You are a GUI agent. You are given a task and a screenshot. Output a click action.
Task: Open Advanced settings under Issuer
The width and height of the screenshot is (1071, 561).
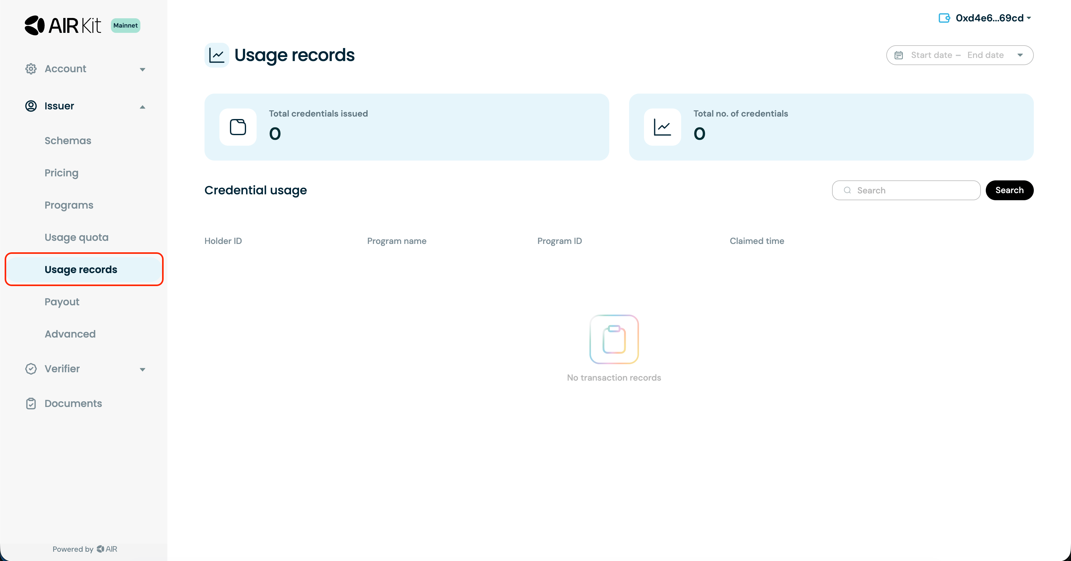tap(70, 334)
